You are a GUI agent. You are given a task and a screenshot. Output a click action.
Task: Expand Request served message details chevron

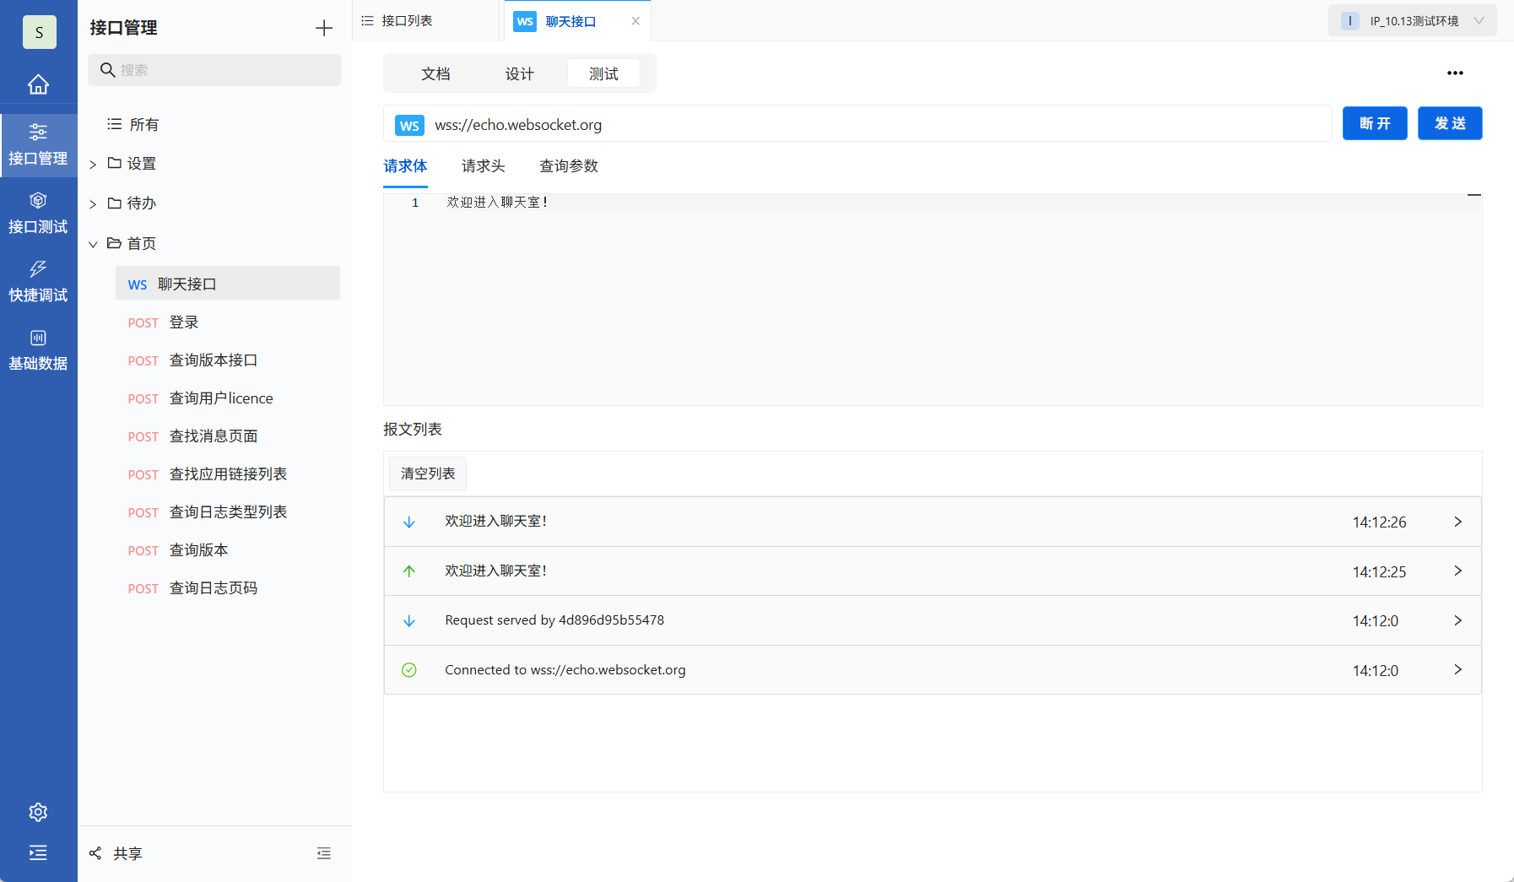(x=1457, y=620)
